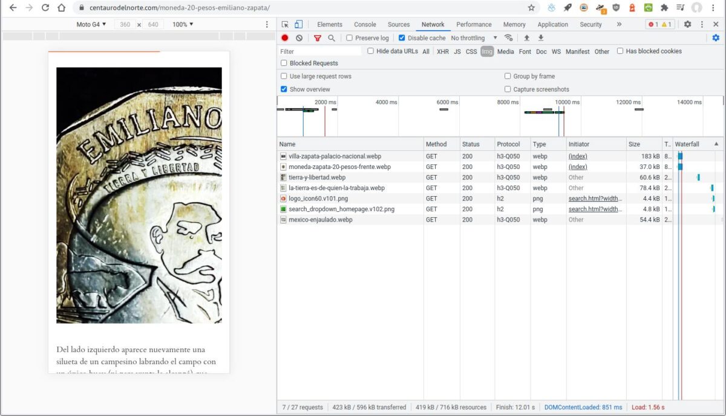
Task: Open Moto G4 device dropdown
Action: pos(91,24)
